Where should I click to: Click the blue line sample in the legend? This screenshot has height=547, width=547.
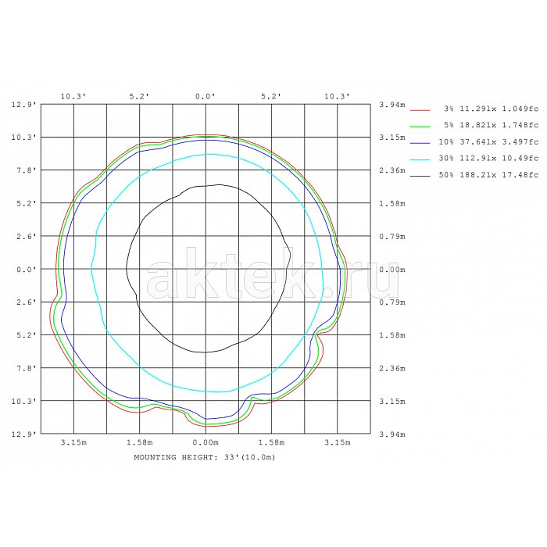(420, 143)
